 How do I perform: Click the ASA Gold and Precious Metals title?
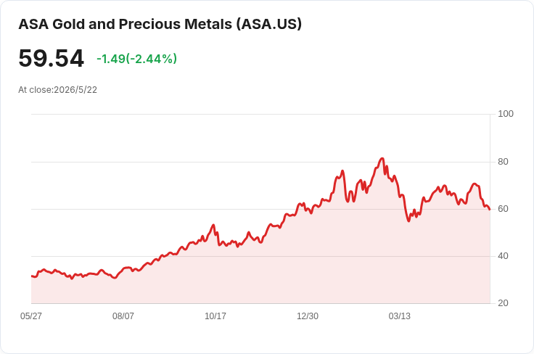click(160, 24)
